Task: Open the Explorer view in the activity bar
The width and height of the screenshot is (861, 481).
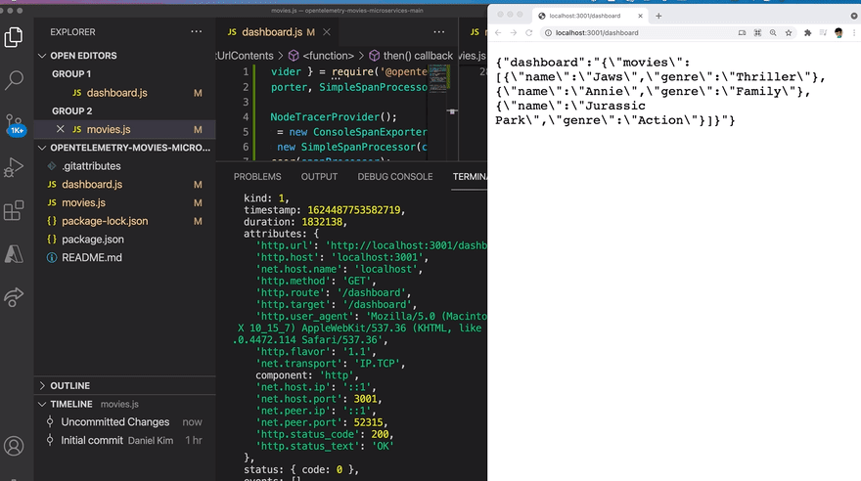Action: click(x=14, y=38)
